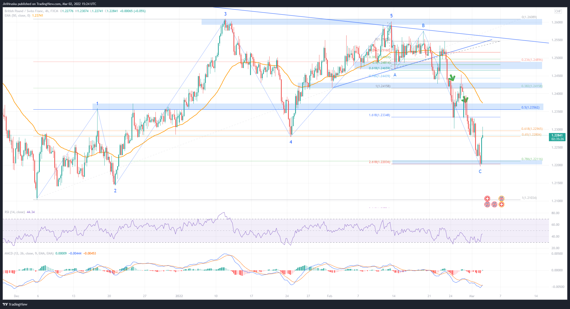The height and width of the screenshot is (309, 570).
Task: Click the 2.618(1.22036) Fibonacci extension label
Action: (x=379, y=162)
